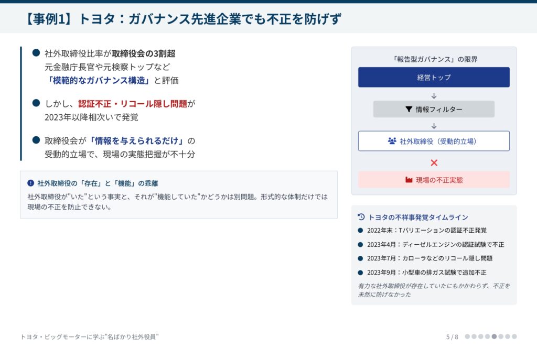537x348 pixels.
Task: Click the history clock icon beside トヨタの不祥事発覚タイムライン
Action: [361, 217]
